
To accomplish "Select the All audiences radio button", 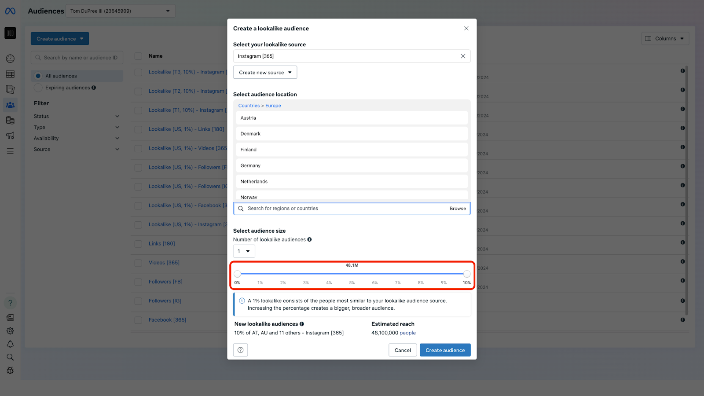I will pyautogui.click(x=38, y=76).
